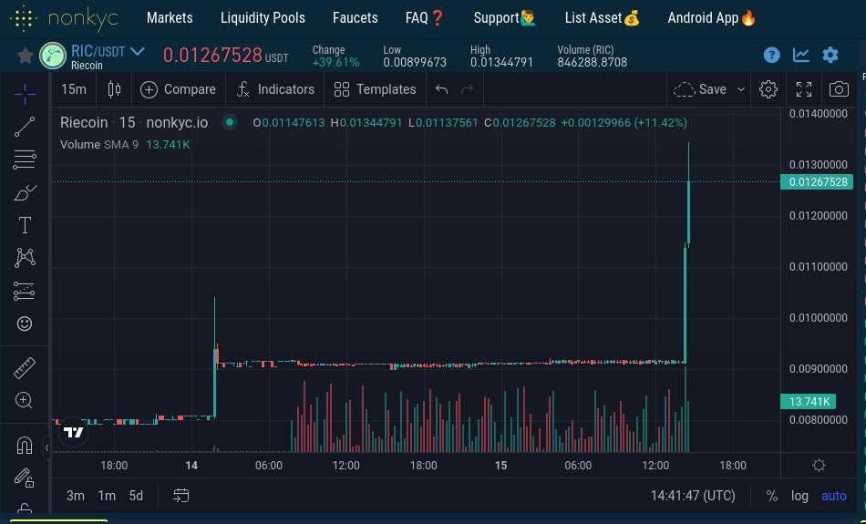
Task: Click the volume label 13.741K on axis
Action: click(808, 401)
